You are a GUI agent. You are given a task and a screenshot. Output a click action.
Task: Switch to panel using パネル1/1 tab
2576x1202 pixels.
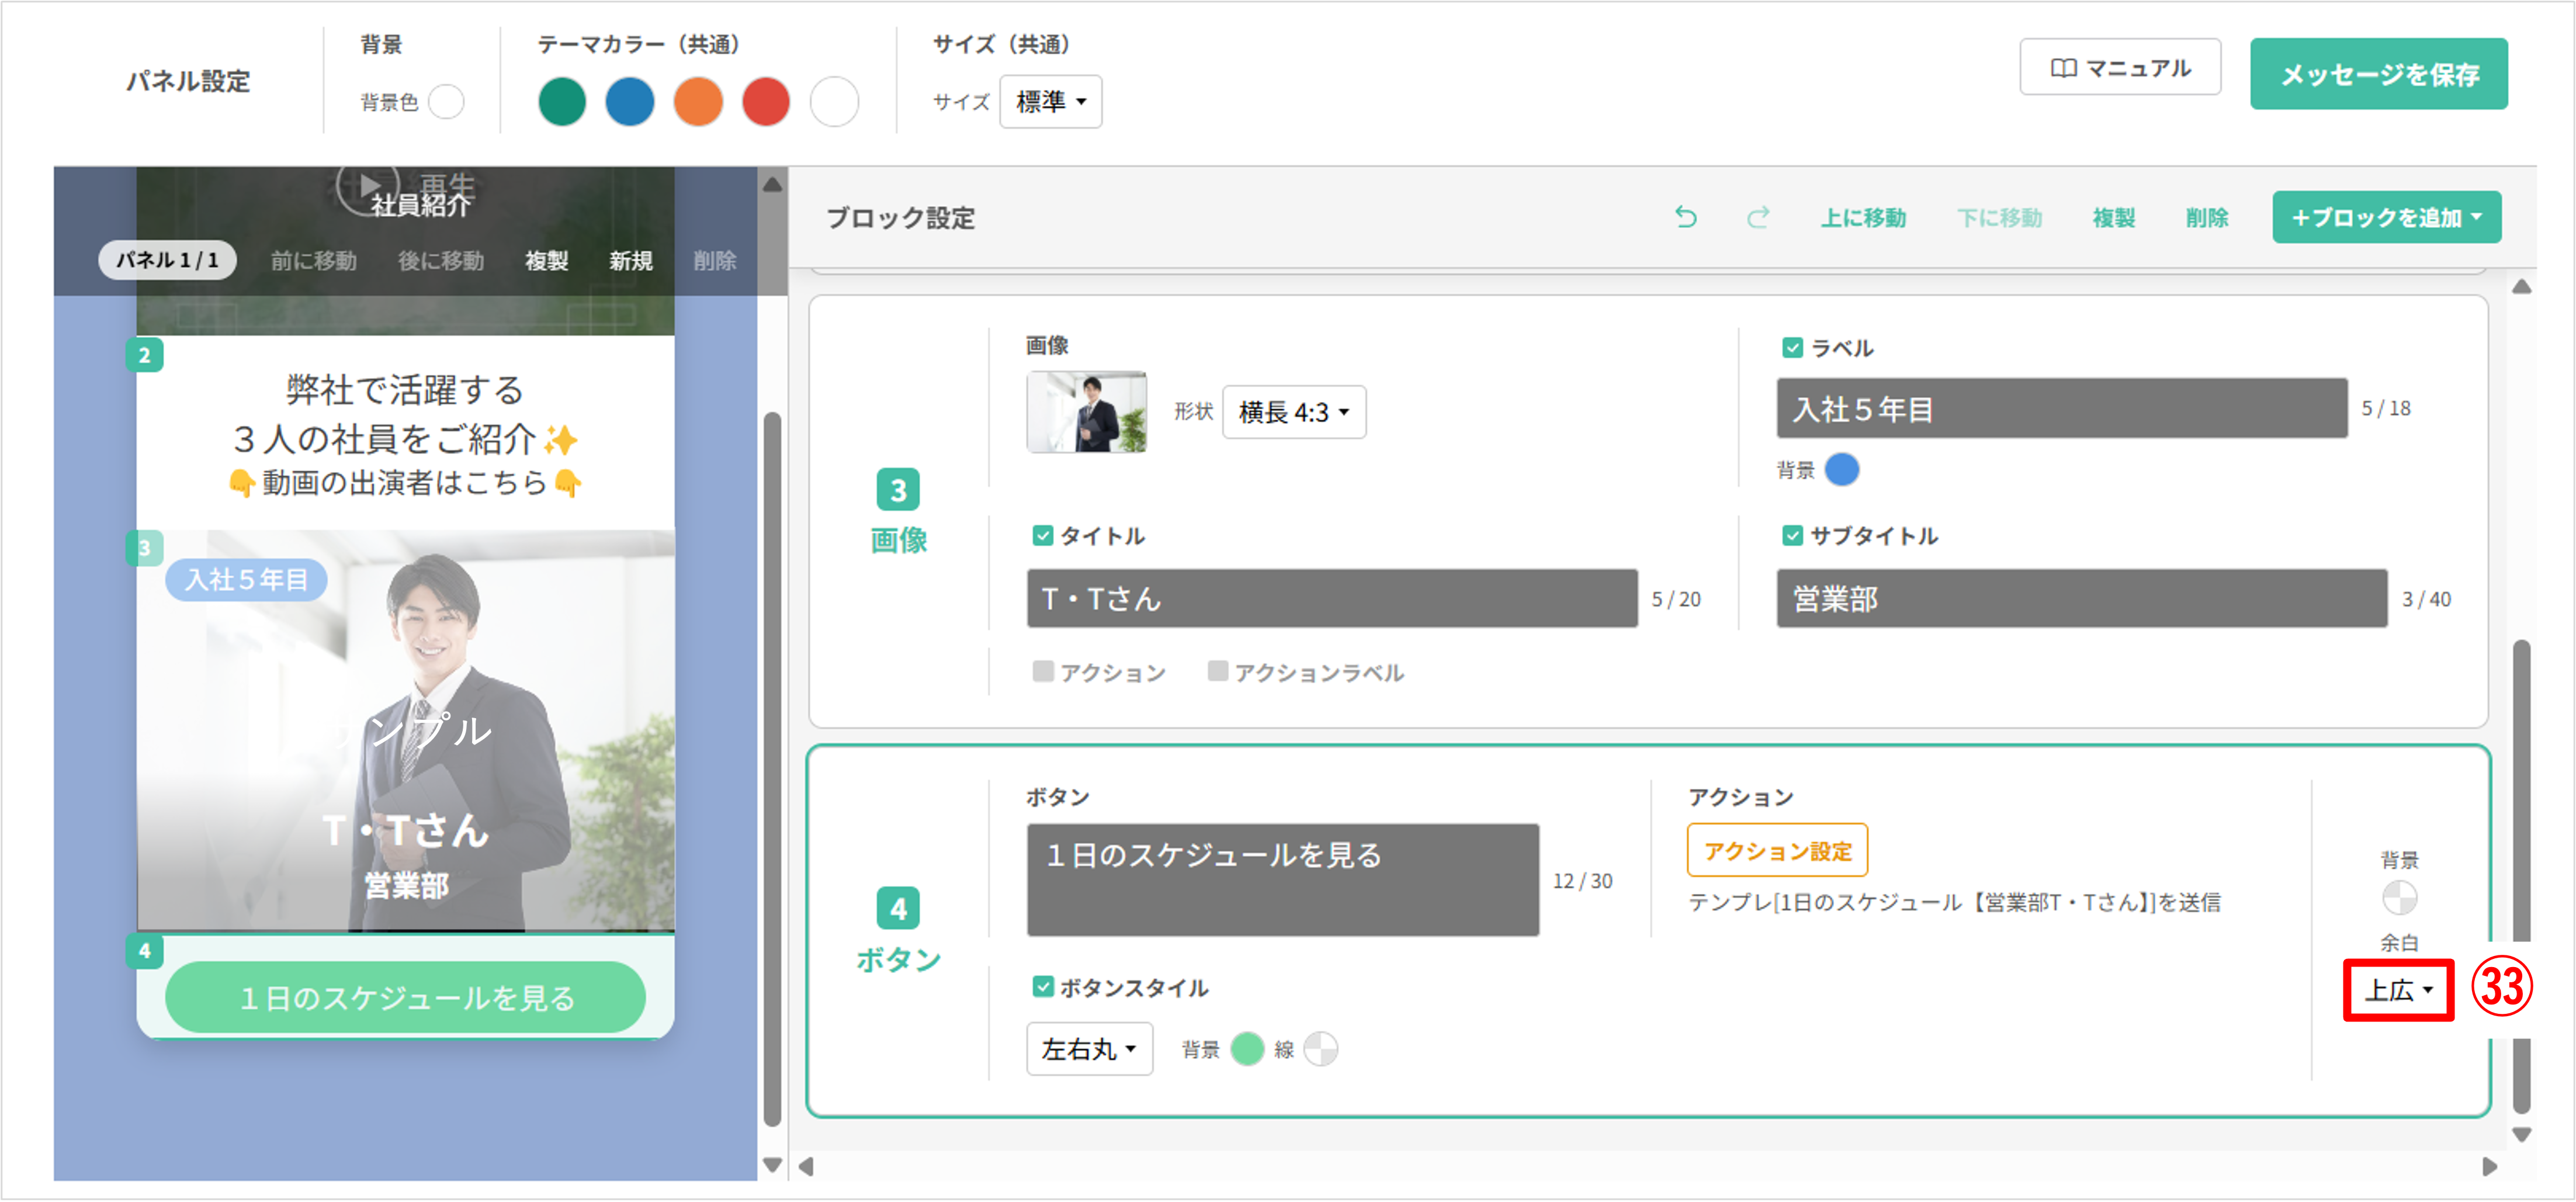pos(167,259)
